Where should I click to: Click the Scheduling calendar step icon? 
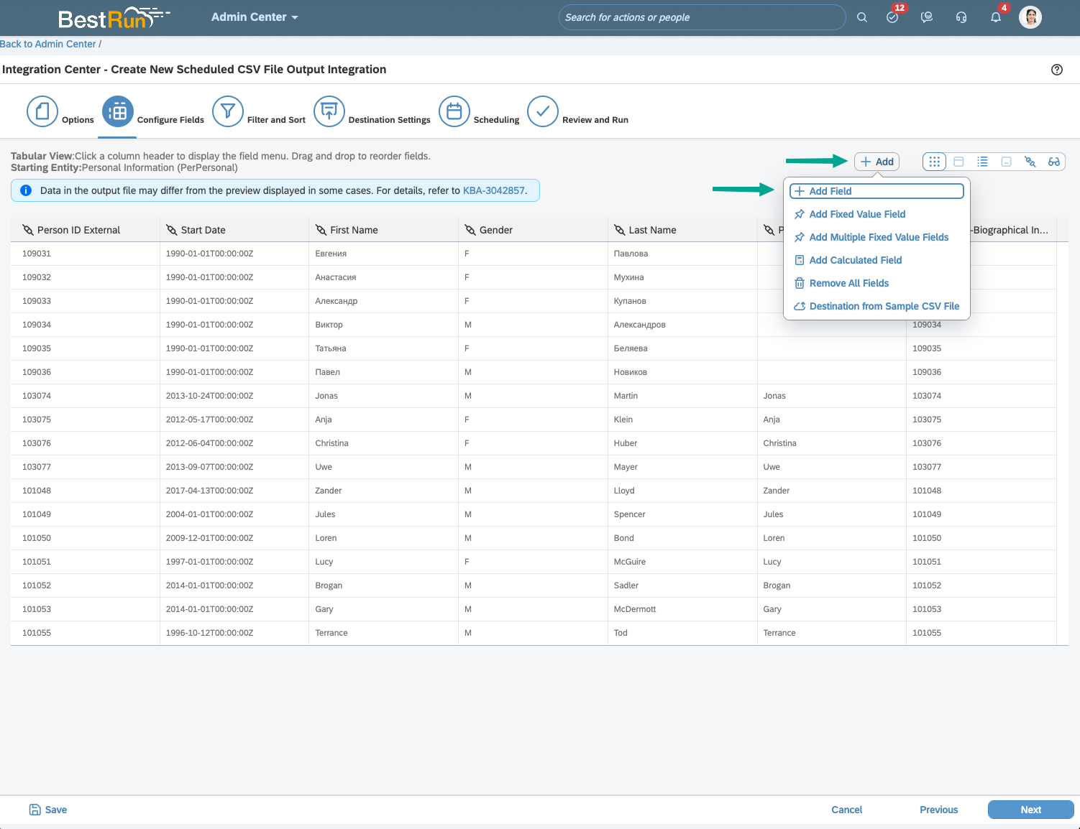tap(454, 112)
